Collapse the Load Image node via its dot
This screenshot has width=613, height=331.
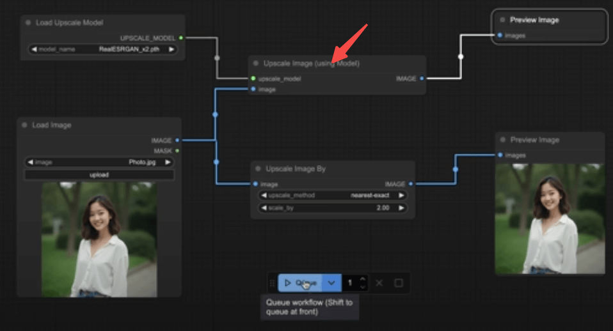[25, 125]
